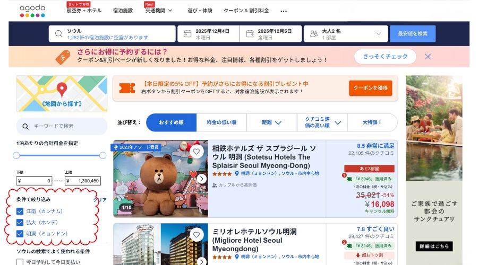Click the 8.5 非常に満足 rating

[375, 146]
